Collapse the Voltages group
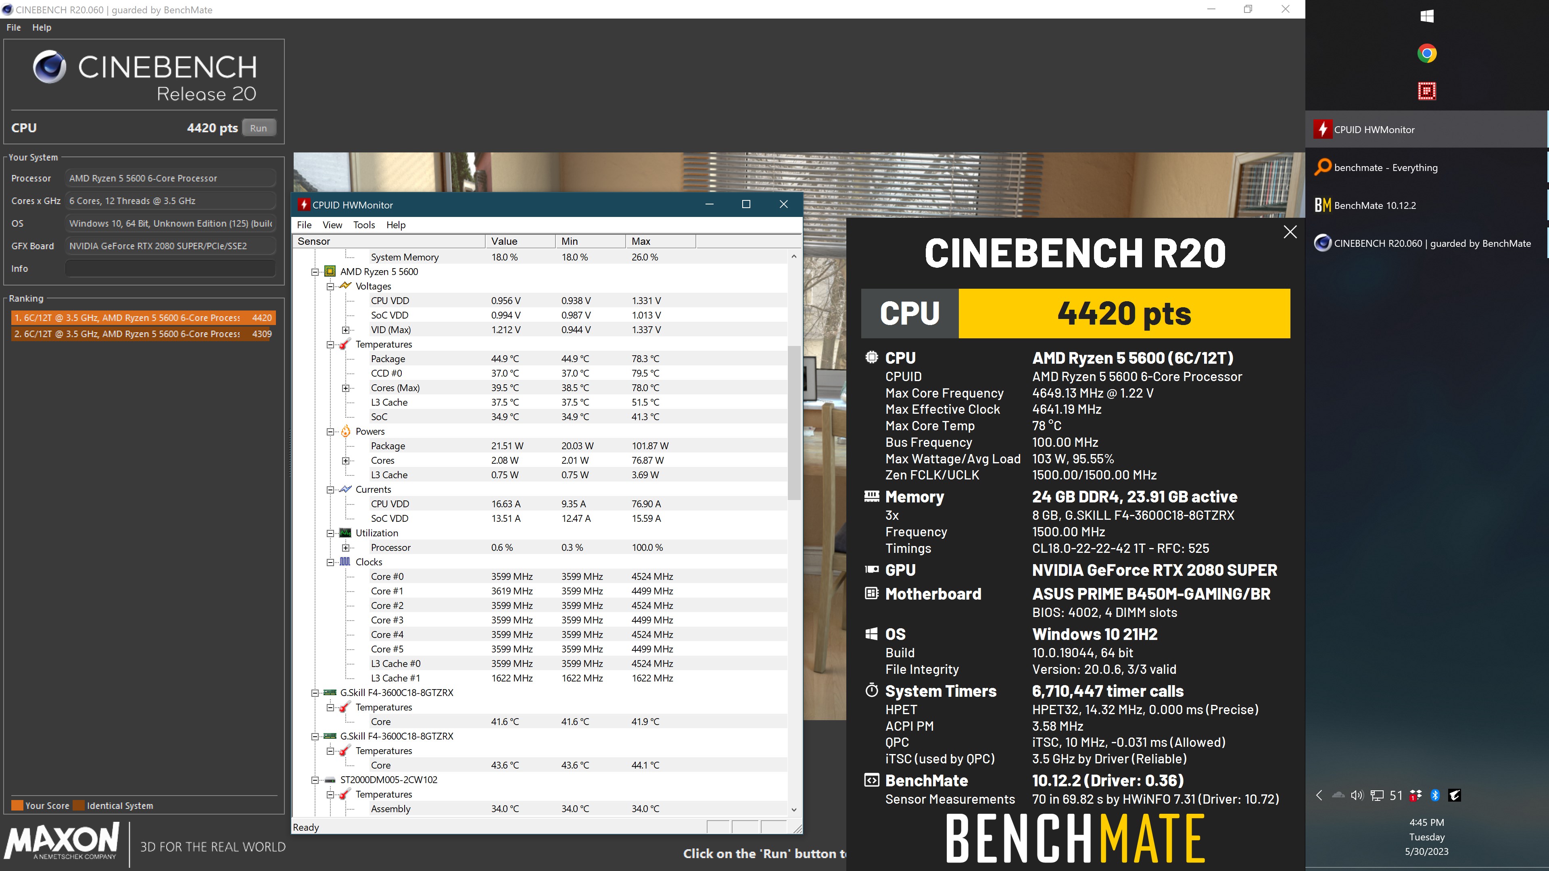Viewport: 1549px width, 871px height. click(330, 286)
